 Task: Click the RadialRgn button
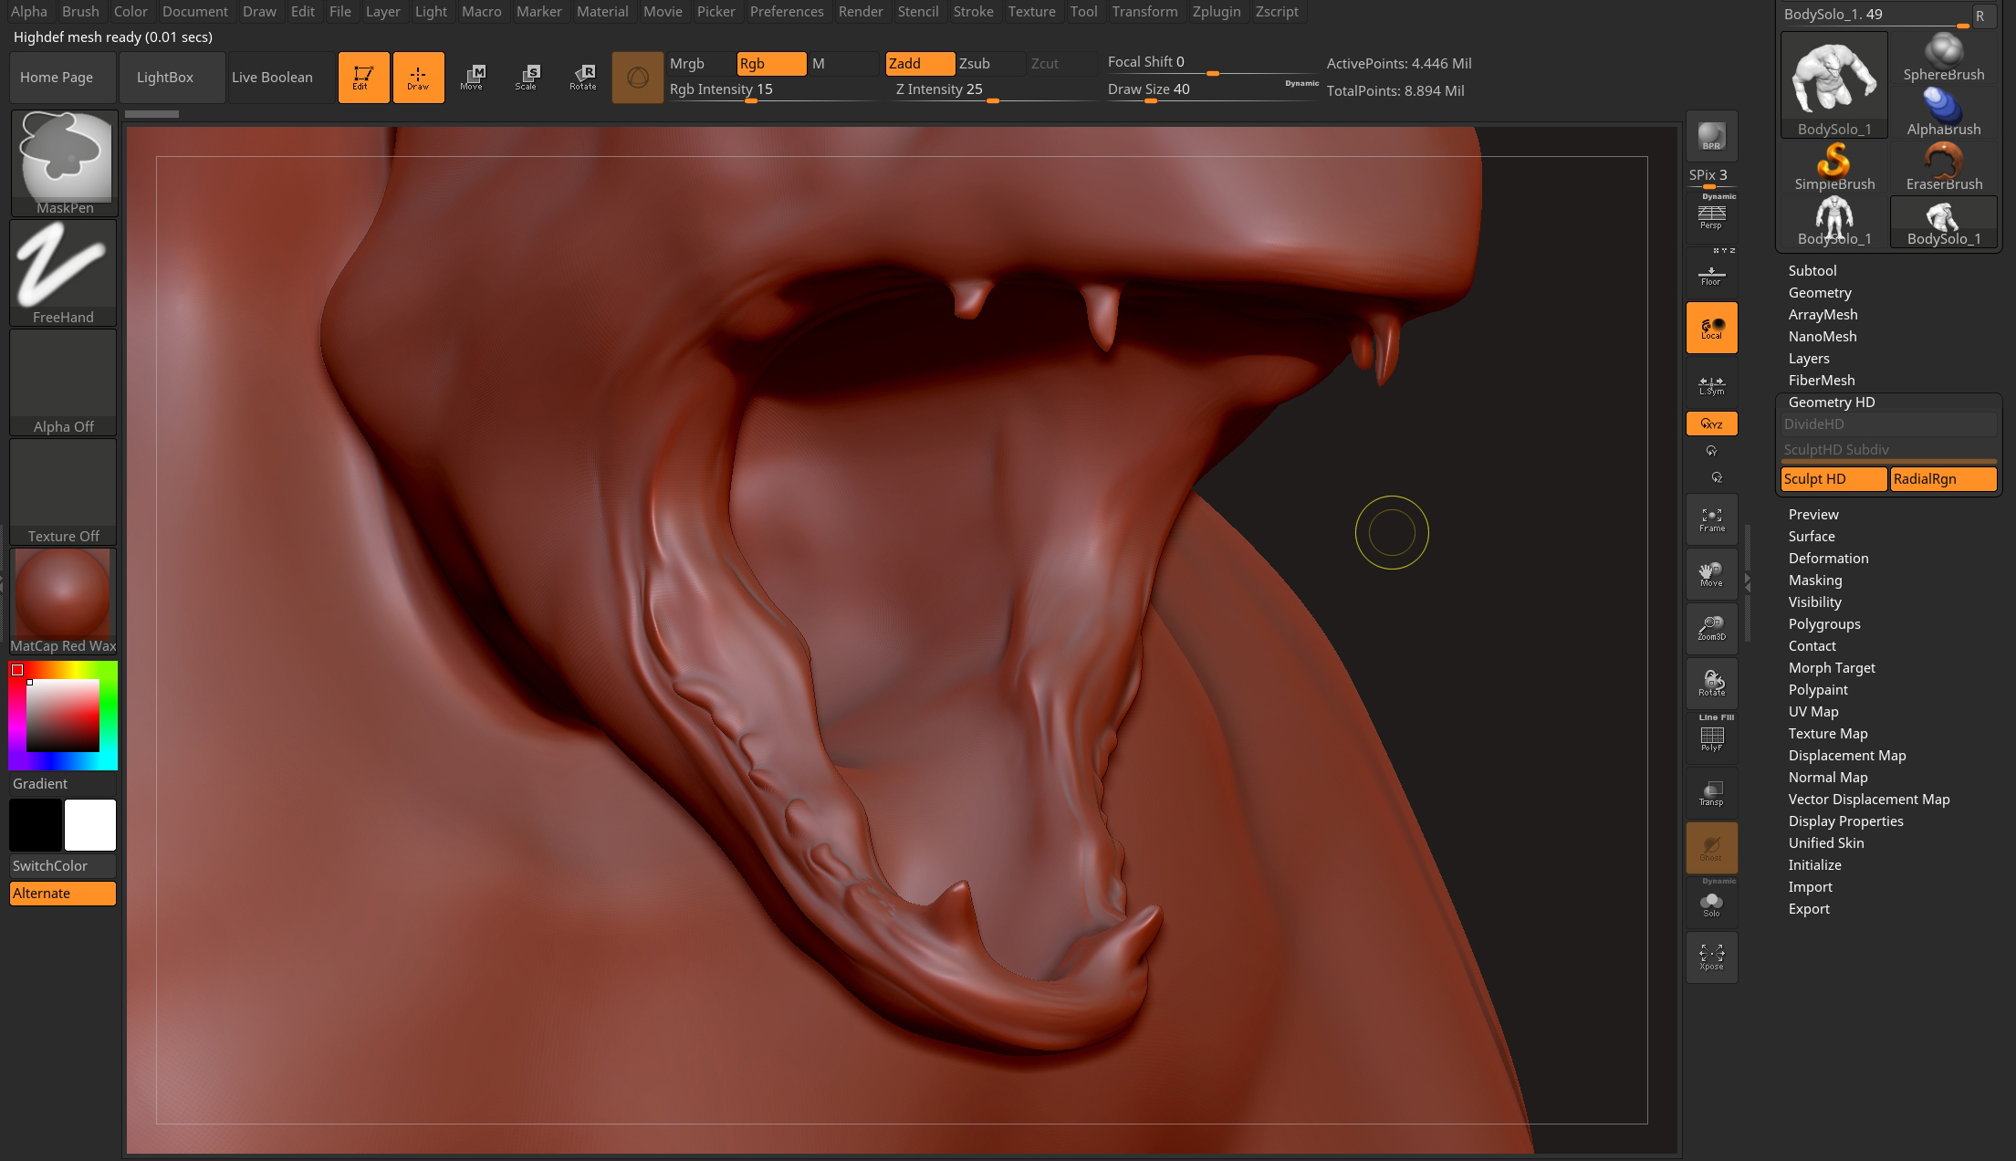1943,479
